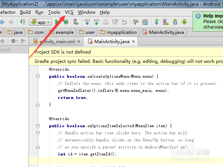223x167 pixels.
Task: Click the 'return true;' code line
Action: 73,98
